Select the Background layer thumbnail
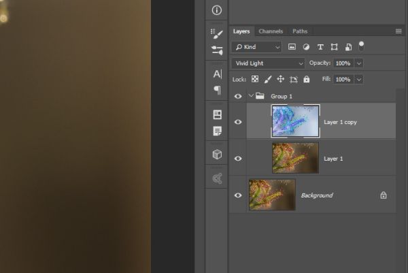408x273 pixels. pyautogui.click(x=272, y=195)
